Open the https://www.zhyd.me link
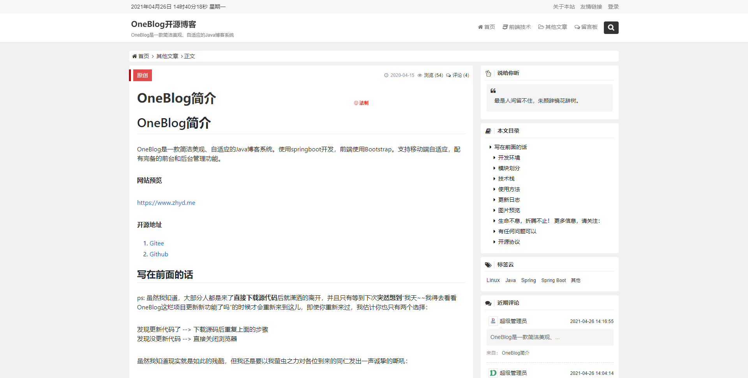The height and width of the screenshot is (378, 748). pyautogui.click(x=166, y=202)
